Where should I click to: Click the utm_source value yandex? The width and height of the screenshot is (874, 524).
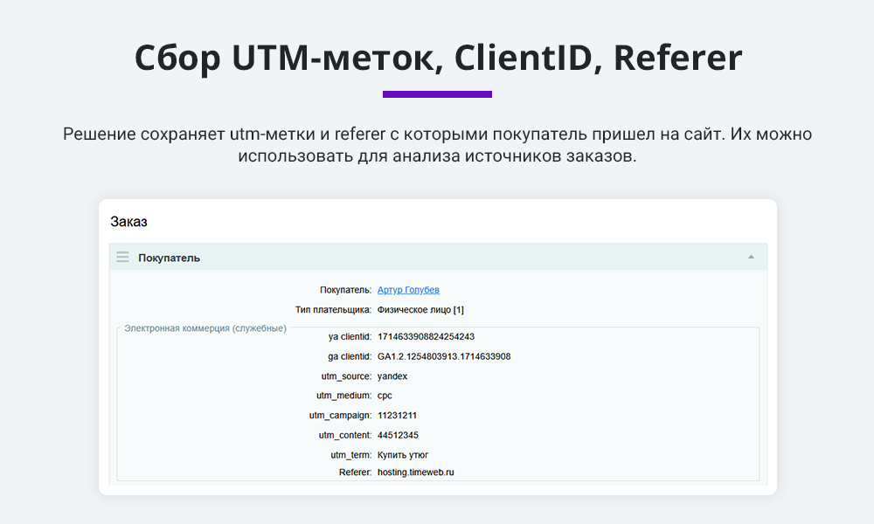click(392, 376)
